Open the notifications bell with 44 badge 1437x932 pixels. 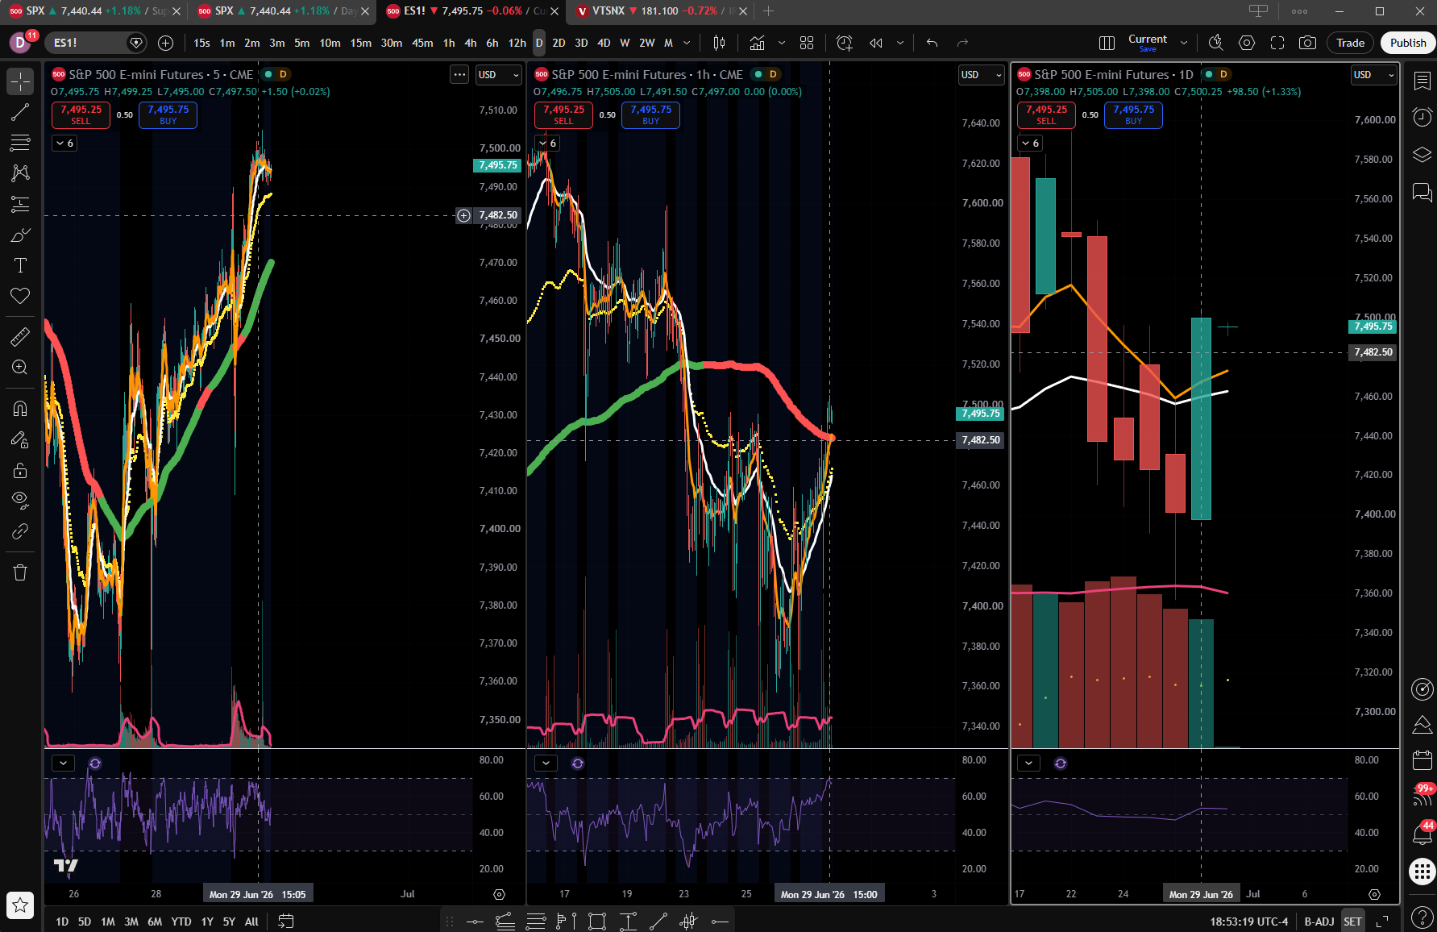(x=1422, y=834)
